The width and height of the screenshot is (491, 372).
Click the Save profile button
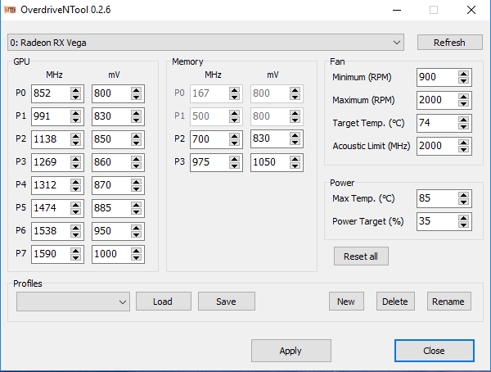(x=227, y=302)
